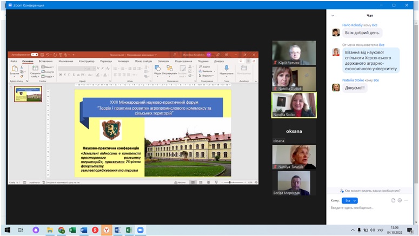Click the Zoom app icon in taskbar

coord(141,230)
